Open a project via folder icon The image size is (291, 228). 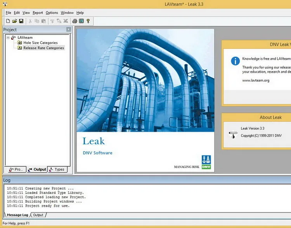15,21
